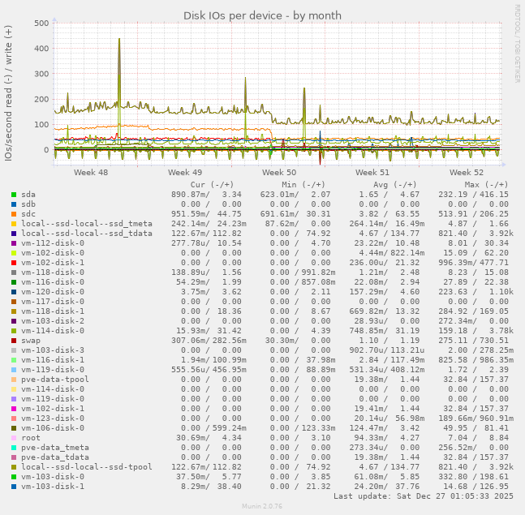Viewport: 525px width, 515px height.
Task: Click the blue sdb legend swatch
Action: coord(14,204)
